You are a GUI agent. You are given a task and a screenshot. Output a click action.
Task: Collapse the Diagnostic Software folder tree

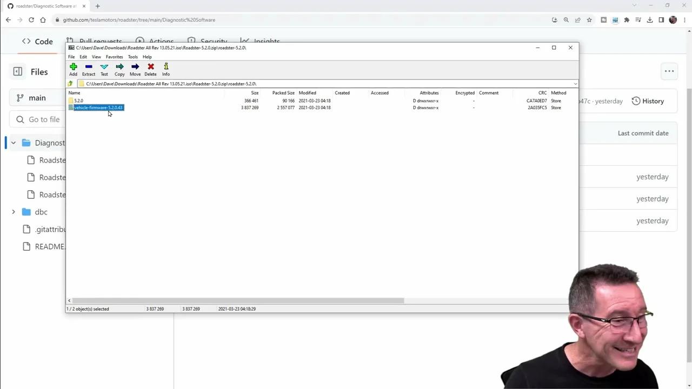tap(13, 143)
